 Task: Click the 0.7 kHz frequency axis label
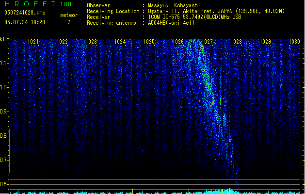coord(4,160)
